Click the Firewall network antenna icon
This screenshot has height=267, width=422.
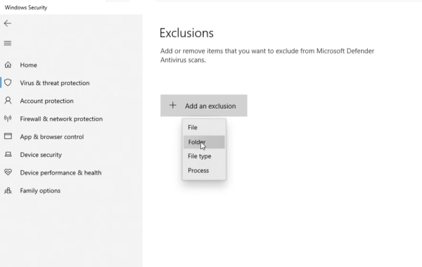coord(8,118)
